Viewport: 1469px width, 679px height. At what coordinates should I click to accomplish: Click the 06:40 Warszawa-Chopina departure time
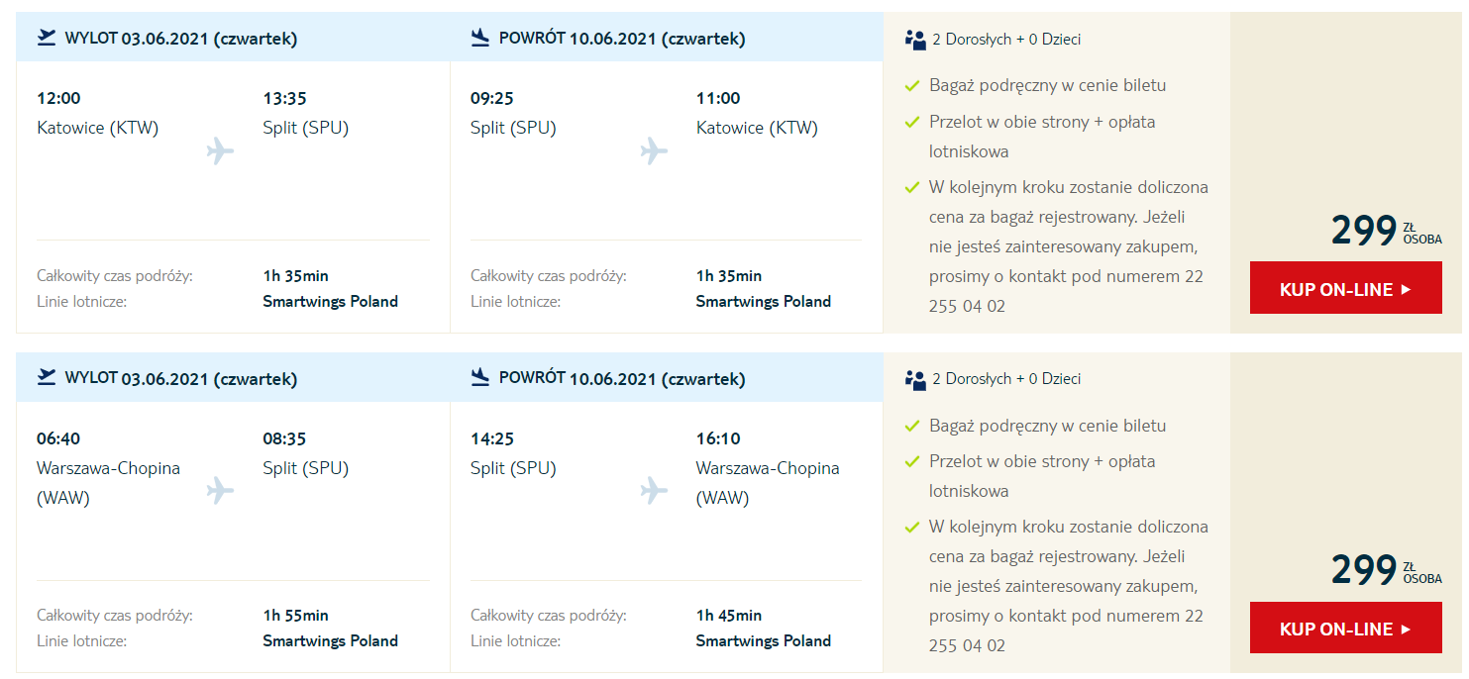click(x=58, y=438)
